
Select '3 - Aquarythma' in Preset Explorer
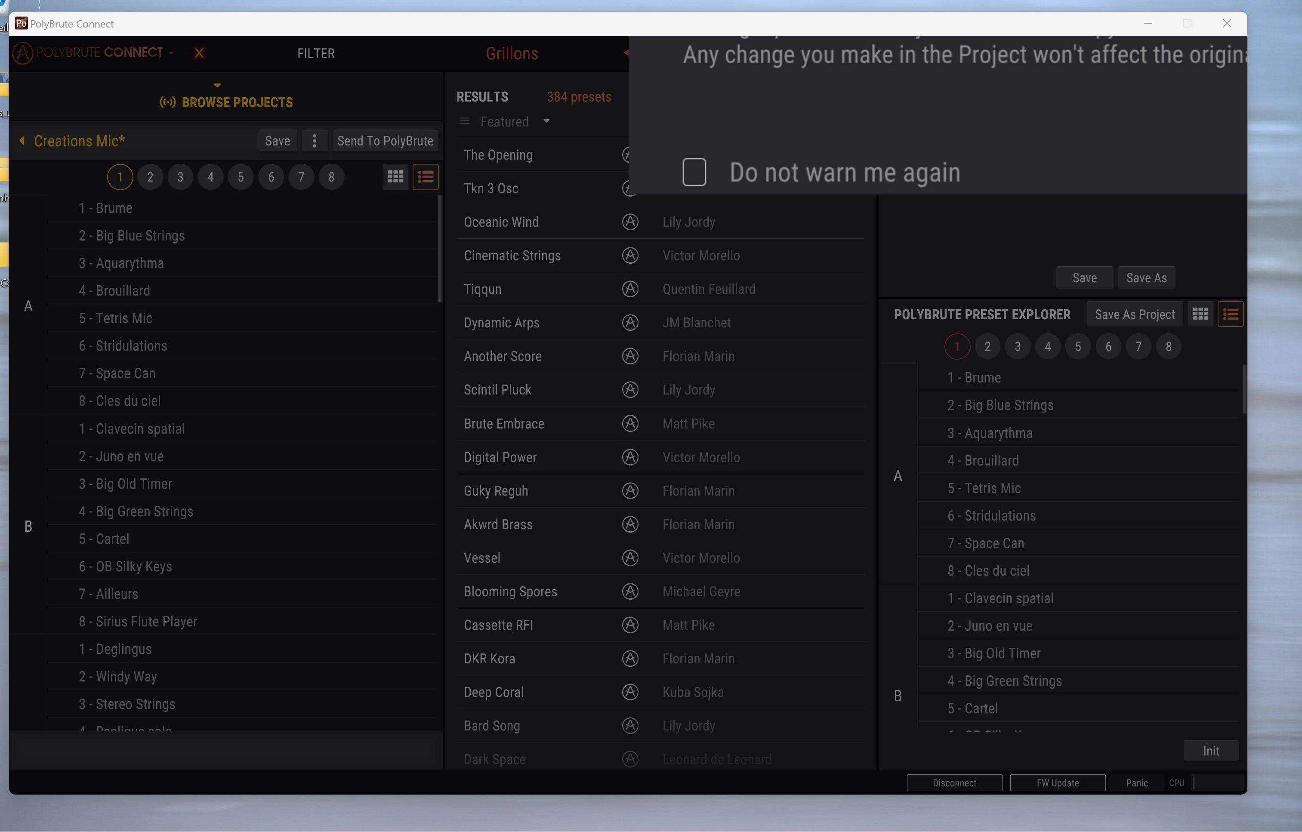(x=1080, y=434)
